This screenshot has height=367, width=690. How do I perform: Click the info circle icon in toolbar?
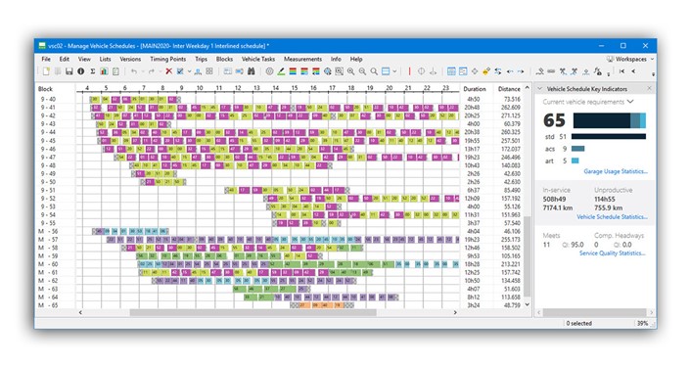coord(81,71)
